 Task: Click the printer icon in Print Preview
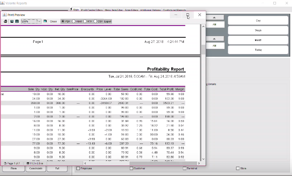6,21
